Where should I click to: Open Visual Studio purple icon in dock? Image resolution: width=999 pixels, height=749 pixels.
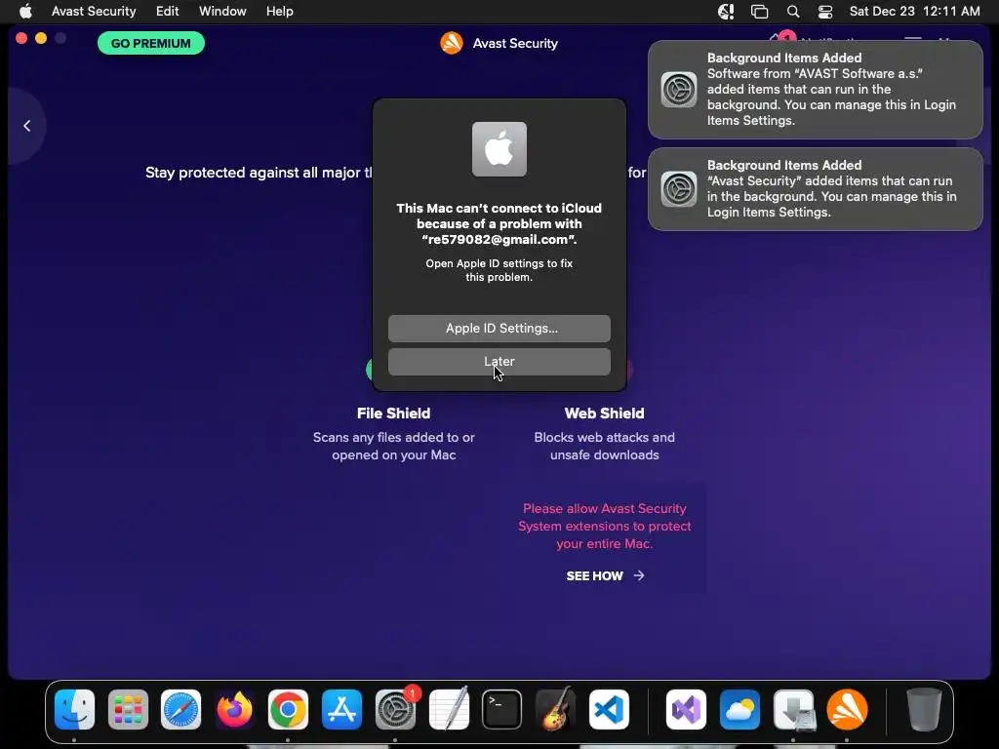686,709
